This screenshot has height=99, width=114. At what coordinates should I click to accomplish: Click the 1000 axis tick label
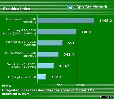[80, 85]
